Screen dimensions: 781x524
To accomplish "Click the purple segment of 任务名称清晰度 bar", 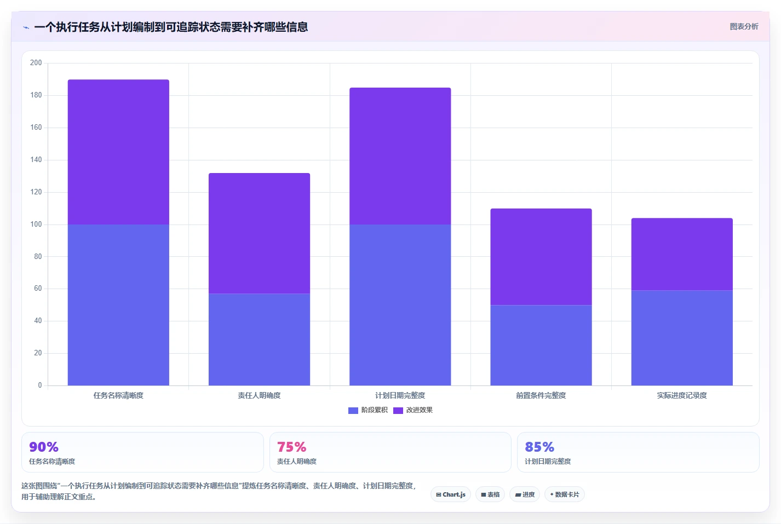I will (x=118, y=152).
